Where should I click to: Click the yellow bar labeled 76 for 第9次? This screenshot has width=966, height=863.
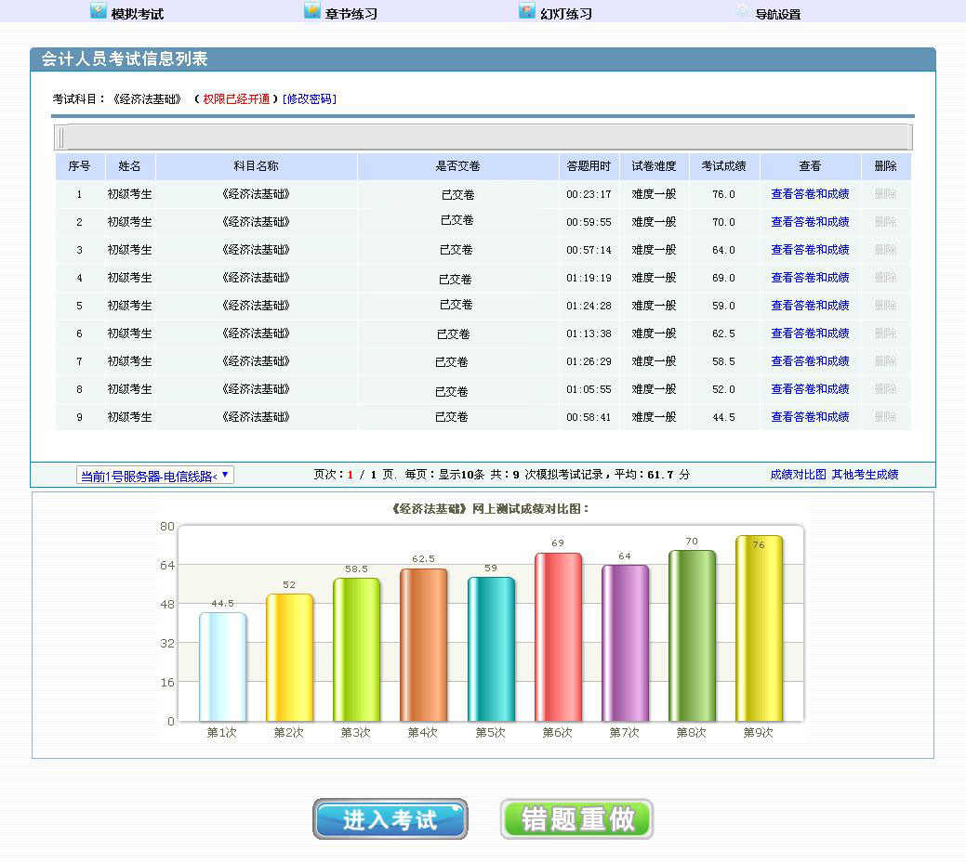[759, 628]
